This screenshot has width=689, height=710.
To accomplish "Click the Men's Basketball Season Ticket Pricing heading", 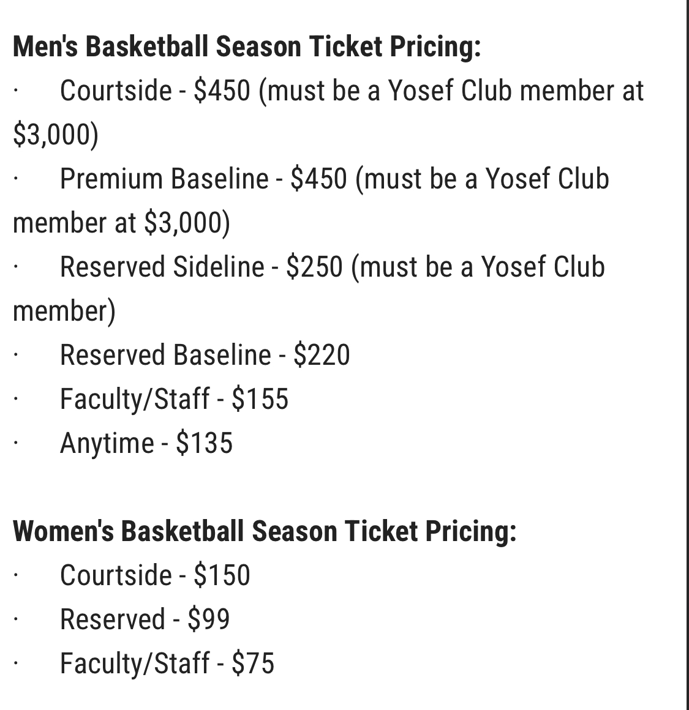I will coord(246,47).
